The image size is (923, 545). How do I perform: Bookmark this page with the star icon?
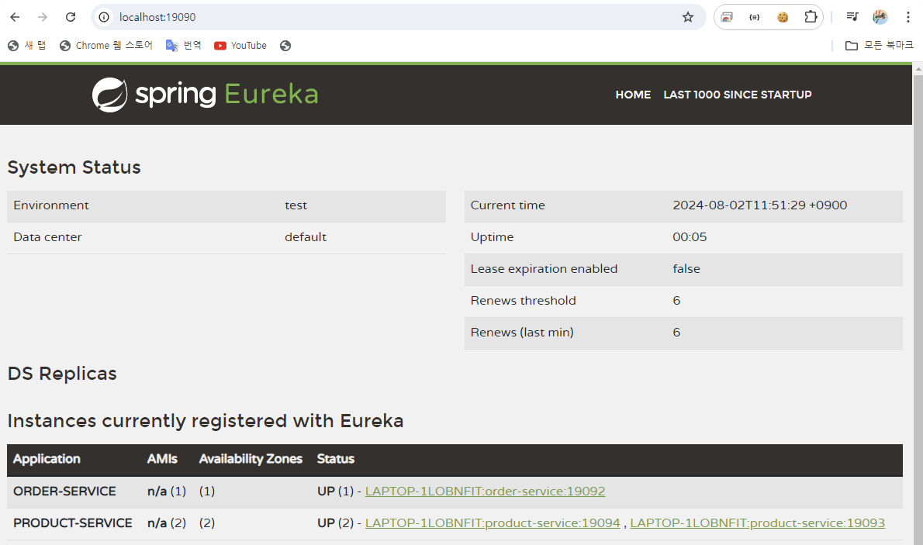[x=687, y=17]
